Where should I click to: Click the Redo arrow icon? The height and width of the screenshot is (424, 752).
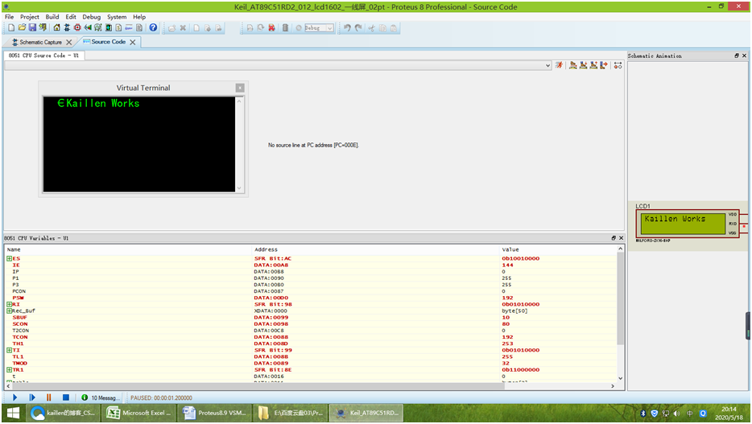[x=357, y=28]
